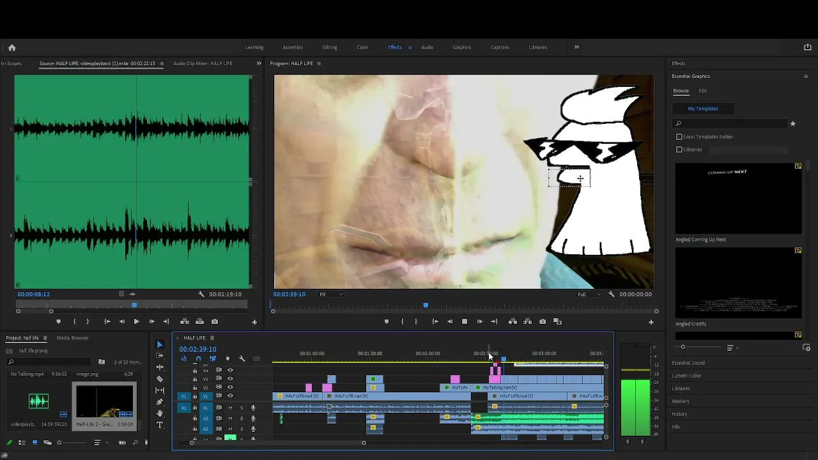The image size is (818, 460).
Task: Mark In point in the Program monitor
Action: pyautogui.click(x=402, y=321)
